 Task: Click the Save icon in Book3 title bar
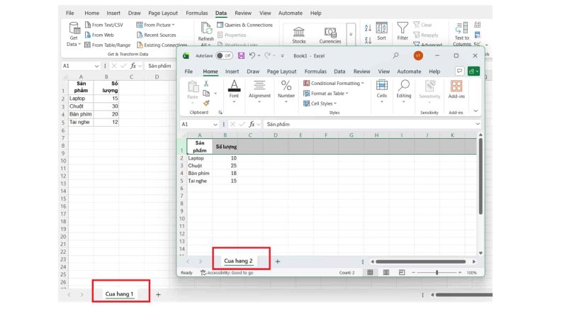241,56
